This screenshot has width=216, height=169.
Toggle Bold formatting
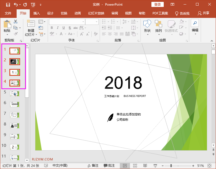coord(52,28)
